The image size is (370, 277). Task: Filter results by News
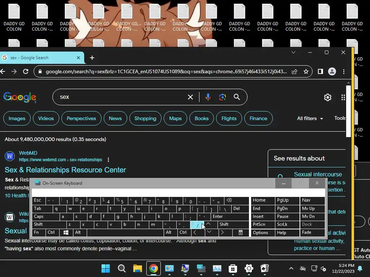click(x=115, y=118)
